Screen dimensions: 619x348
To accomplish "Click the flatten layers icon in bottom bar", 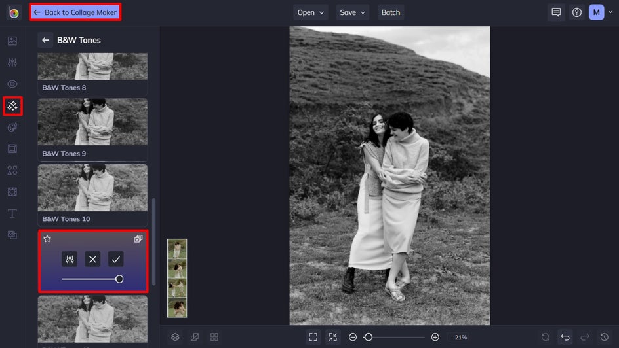I will [x=195, y=337].
